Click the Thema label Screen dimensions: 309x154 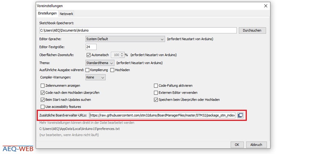(44, 63)
